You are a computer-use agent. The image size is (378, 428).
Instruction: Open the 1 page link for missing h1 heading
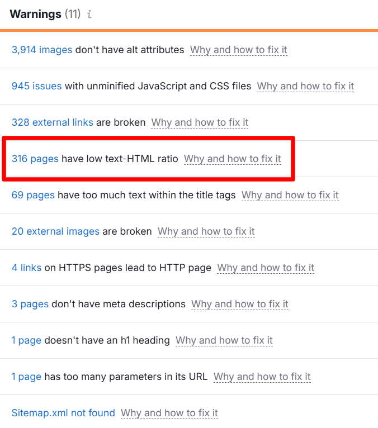point(26,340)
